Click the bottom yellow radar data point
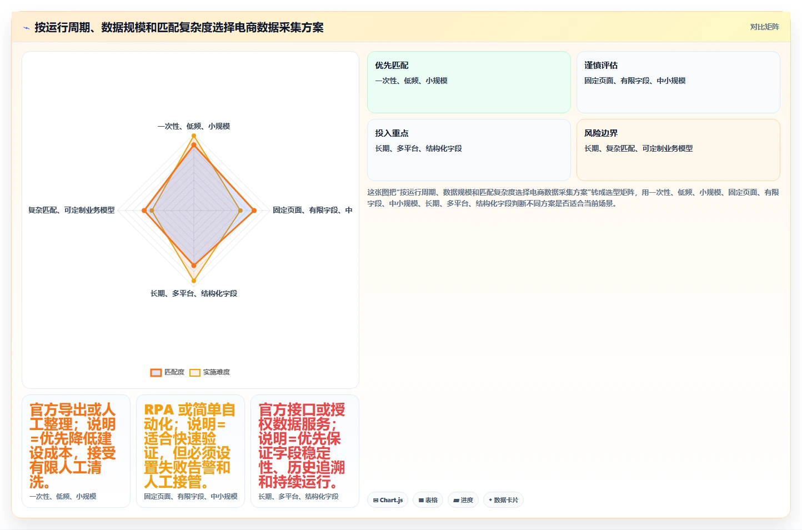The width and height of the screenshot is (802, 530). point(194,281)
